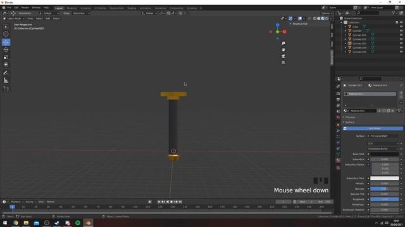Click the Z axis on navigation gizmo
Viewport: 405px width, 227px height.
tap(277, 25)
